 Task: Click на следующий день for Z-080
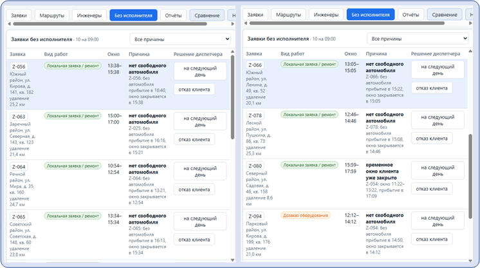click(x=438, y=171)
